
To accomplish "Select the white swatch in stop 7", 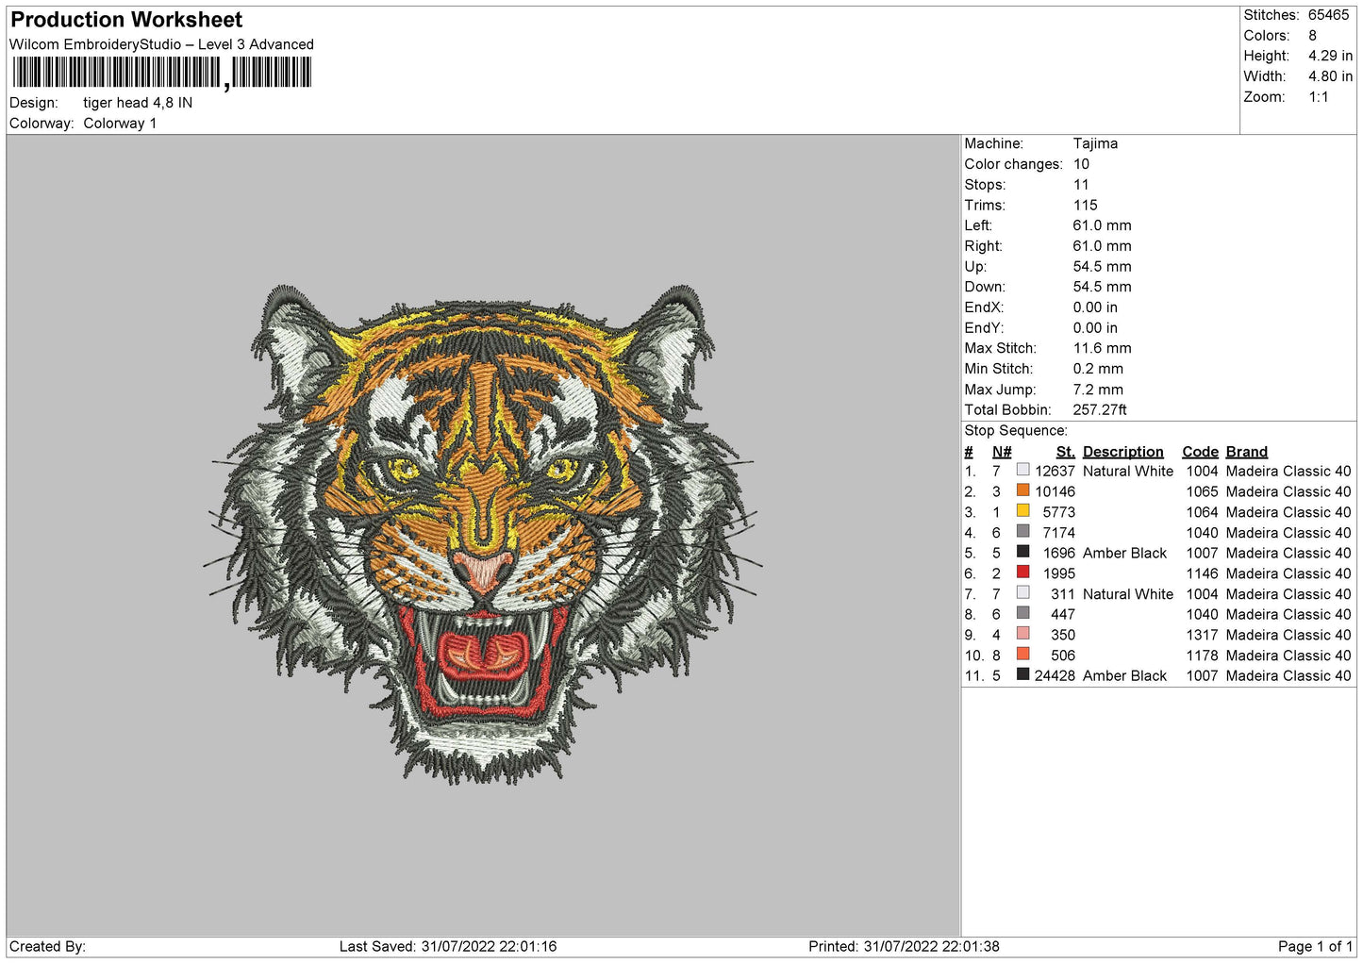I will click(x=1022, y=593).
